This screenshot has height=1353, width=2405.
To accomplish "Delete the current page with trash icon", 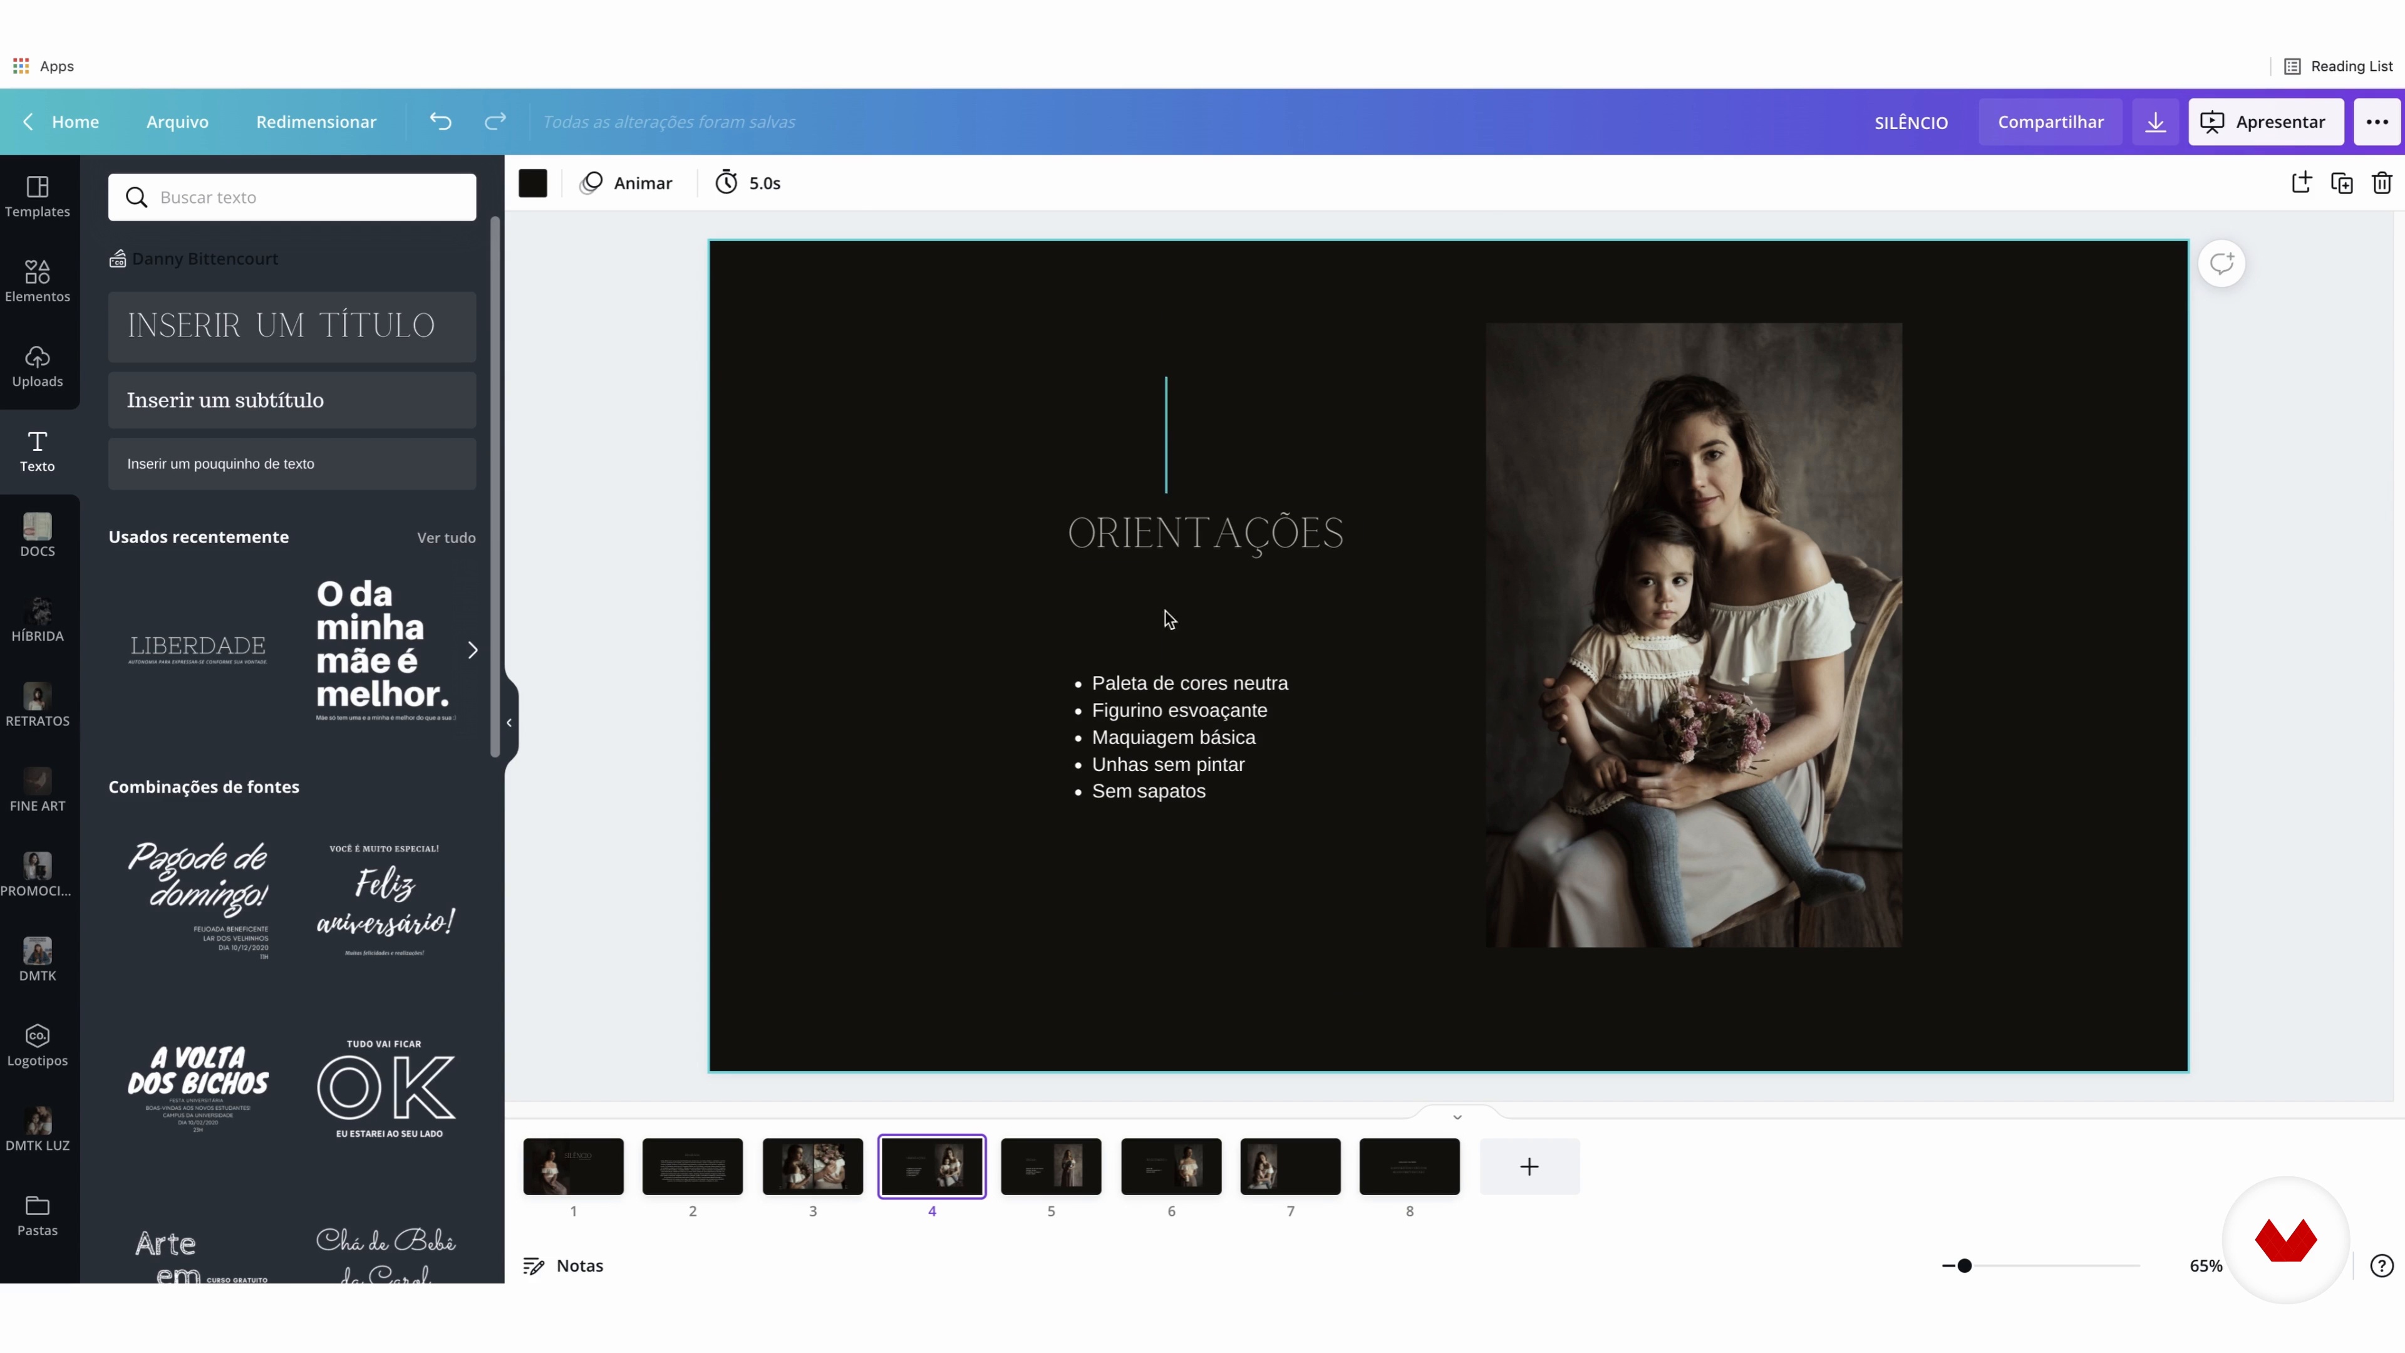I will click(2382, 183).
